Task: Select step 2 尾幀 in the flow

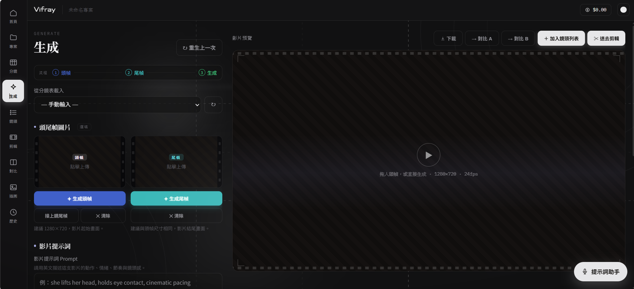Action: [135, 73]
